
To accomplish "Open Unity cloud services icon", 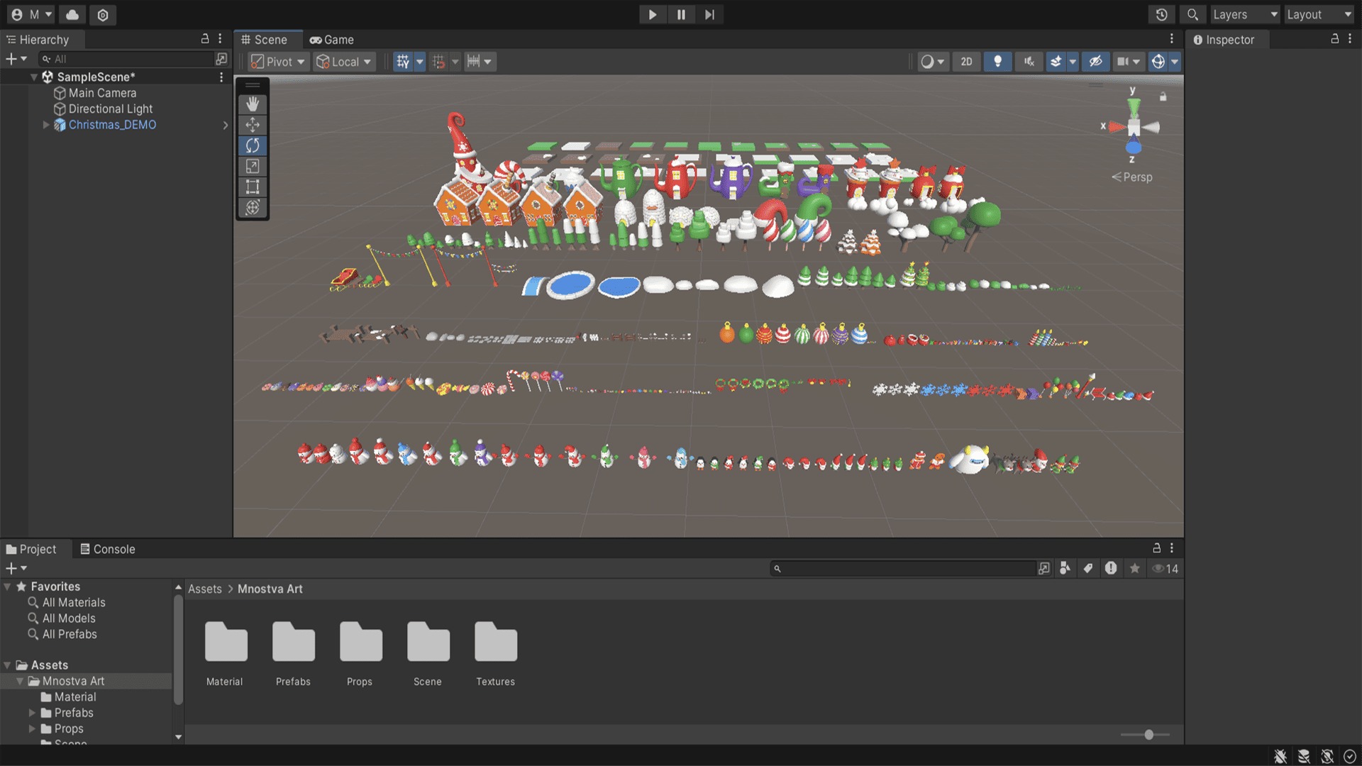I will [72, 15].
